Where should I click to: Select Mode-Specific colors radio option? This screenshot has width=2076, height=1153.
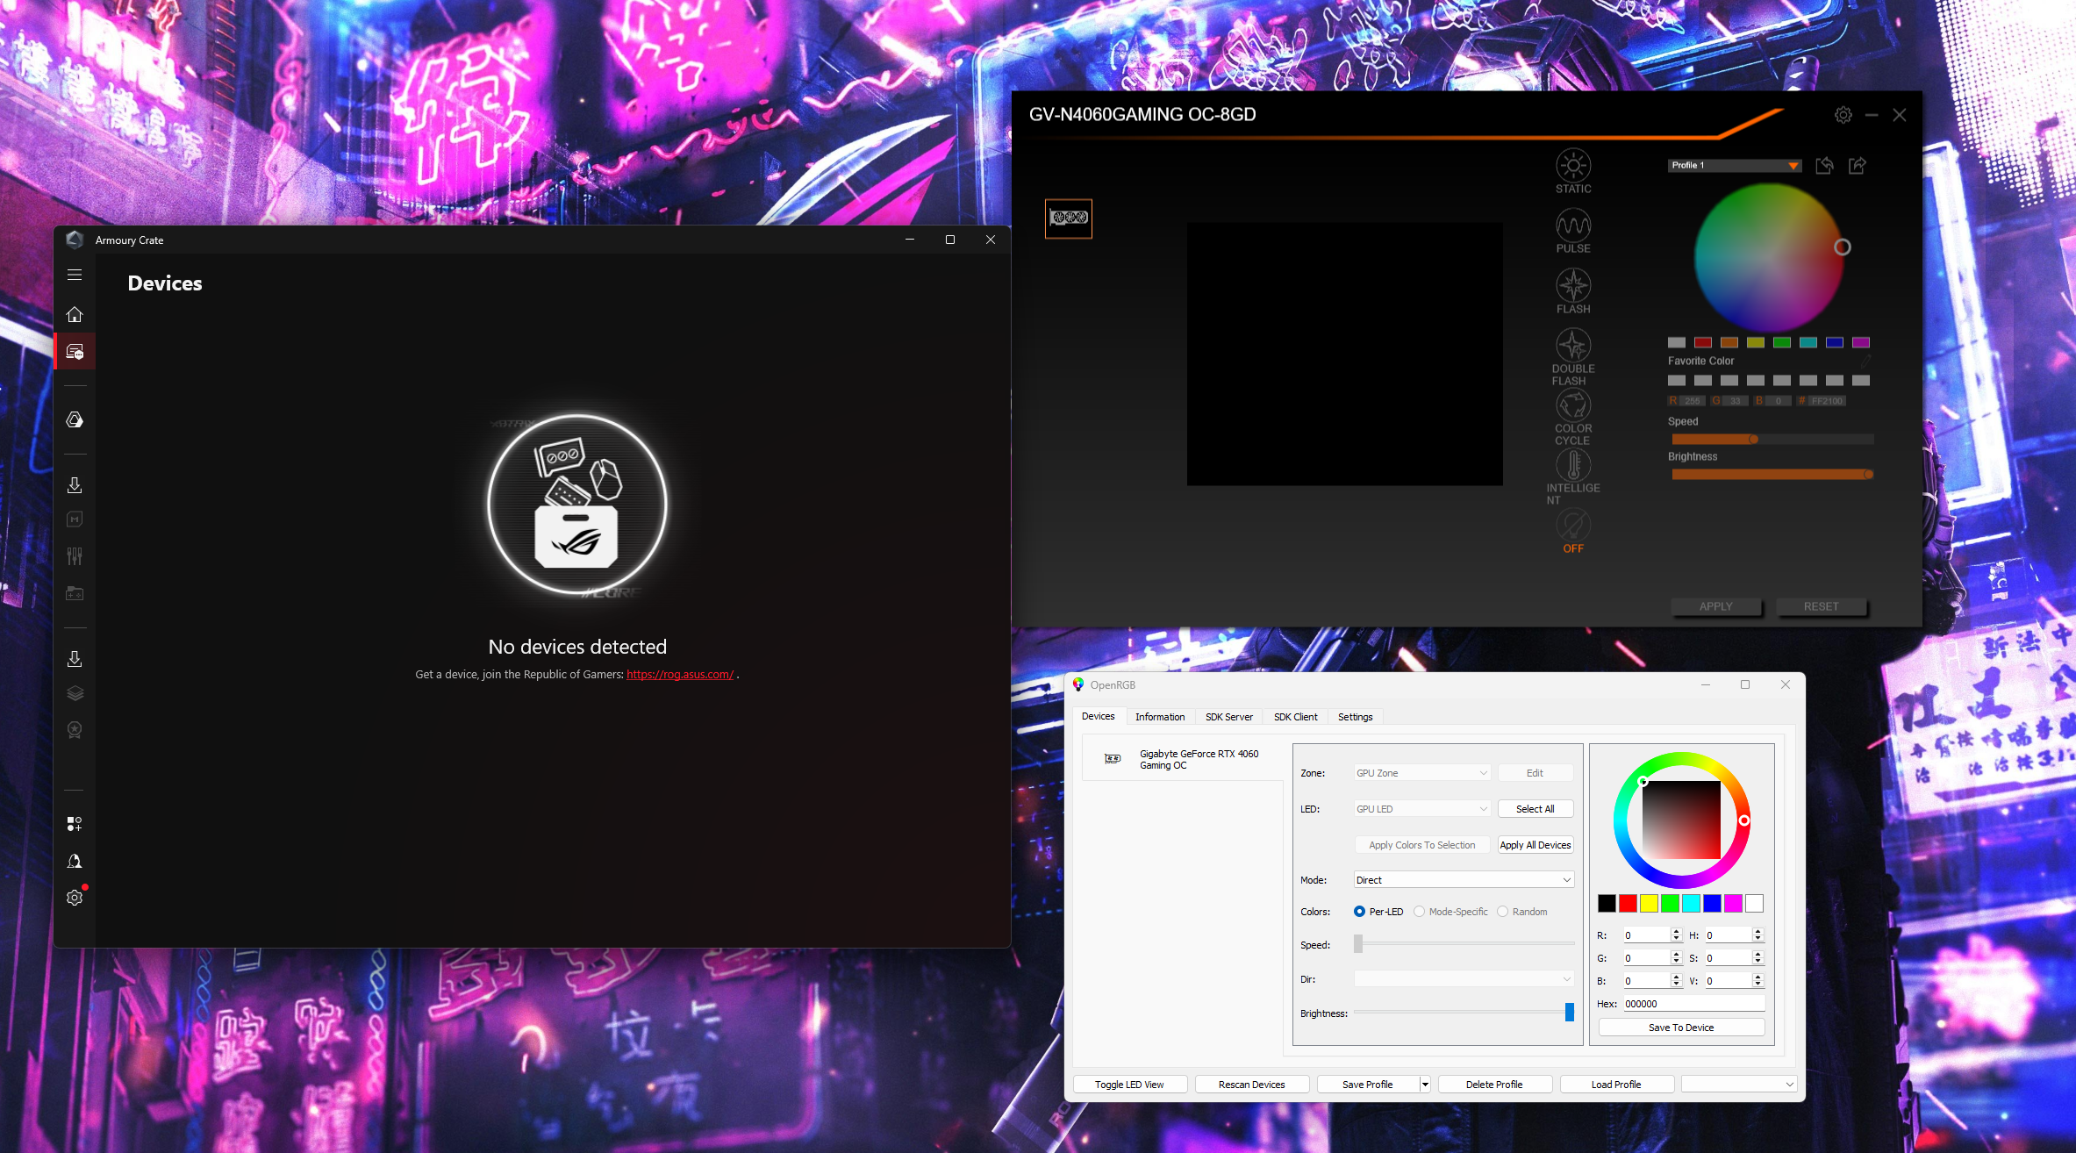[1419, 912]
